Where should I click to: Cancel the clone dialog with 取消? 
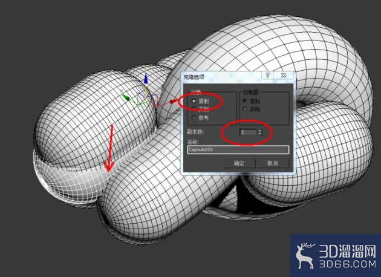click(x=273, y=163)
